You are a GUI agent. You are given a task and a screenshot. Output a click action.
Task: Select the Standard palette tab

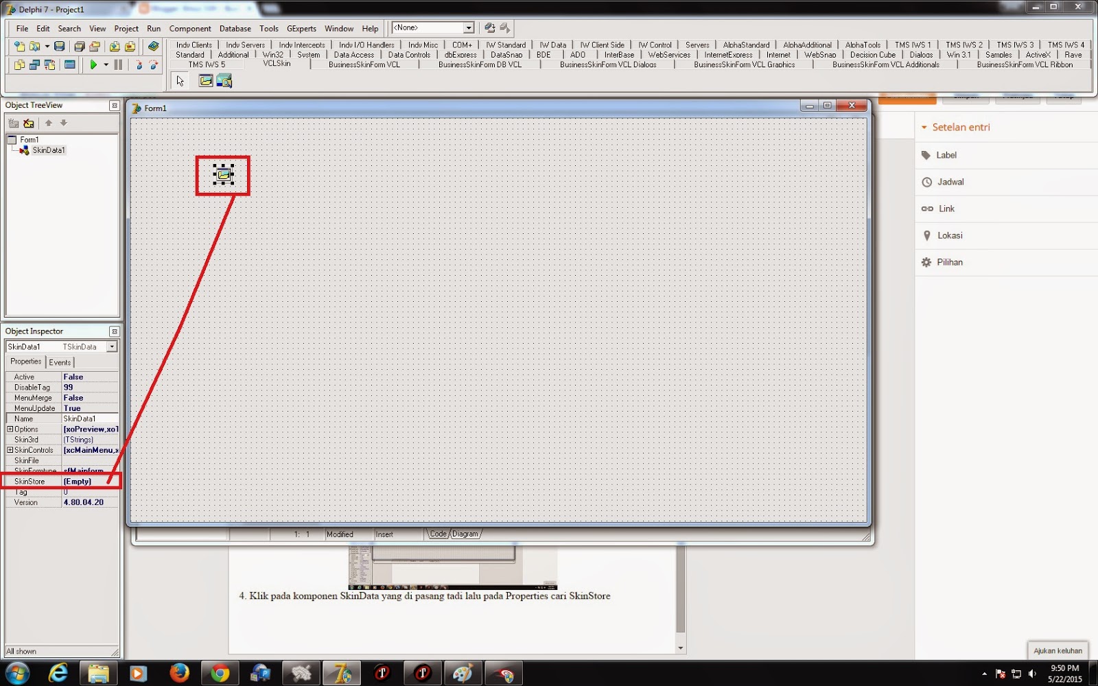click(190, 55)
